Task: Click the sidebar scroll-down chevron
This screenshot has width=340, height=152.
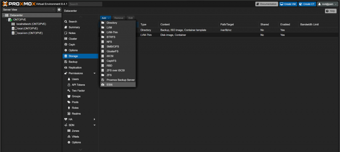Action: pyautogui.click(x=80, y=149)
